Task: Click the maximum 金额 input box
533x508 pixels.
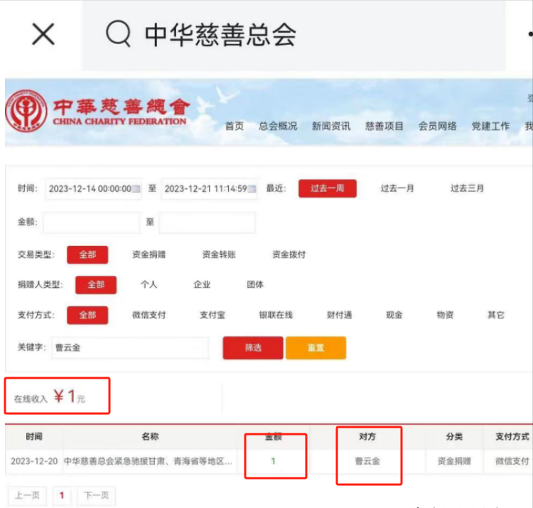Action: tap(207, 222)
